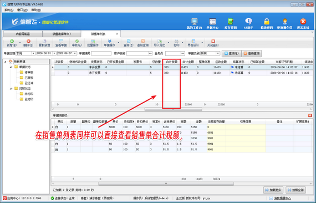This screenshot has width=316, height=203.
Task: Click upper list horizontal scrollbar thumb
Action: coord(174,109)
